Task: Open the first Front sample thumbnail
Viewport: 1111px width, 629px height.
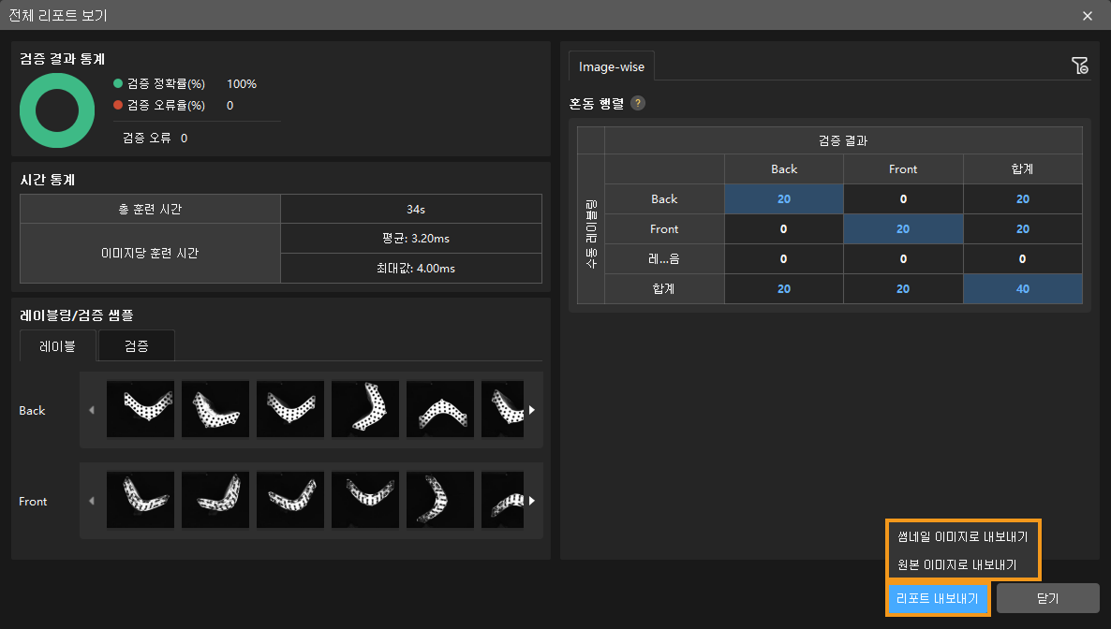Action: [141, 501]
